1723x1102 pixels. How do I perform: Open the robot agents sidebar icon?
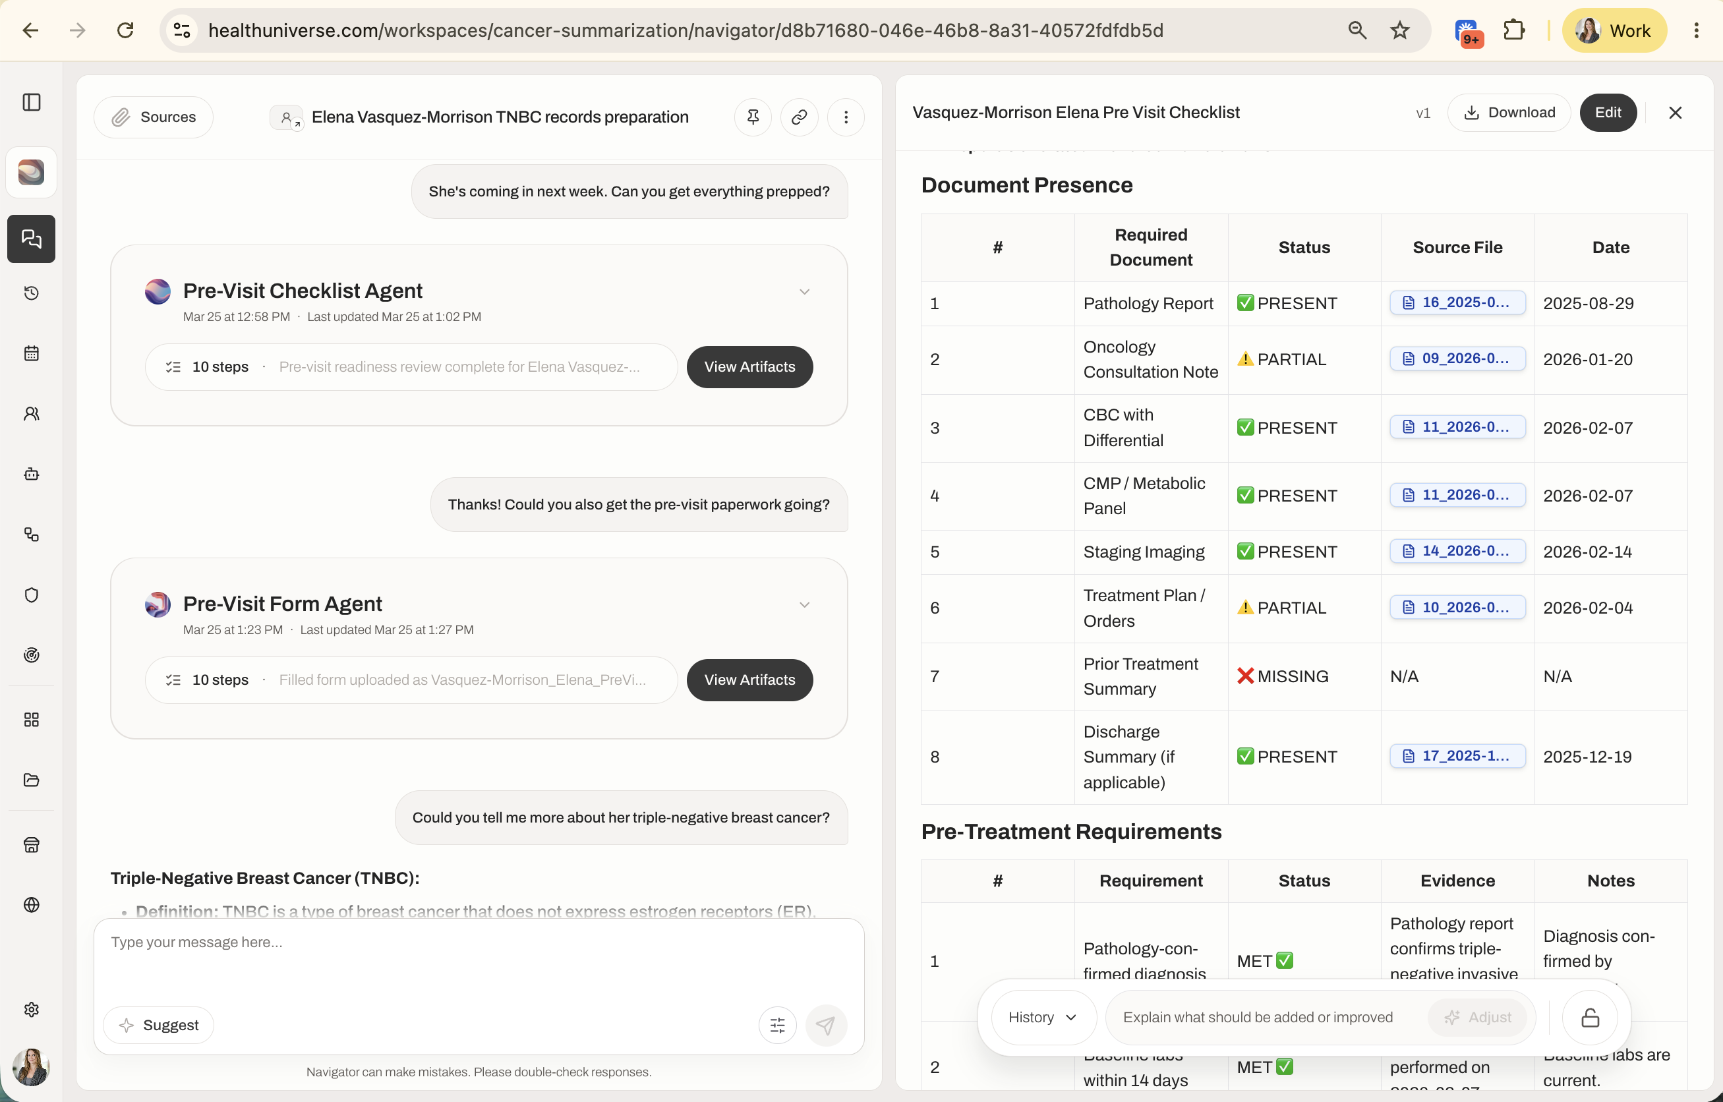click(32, 474)
